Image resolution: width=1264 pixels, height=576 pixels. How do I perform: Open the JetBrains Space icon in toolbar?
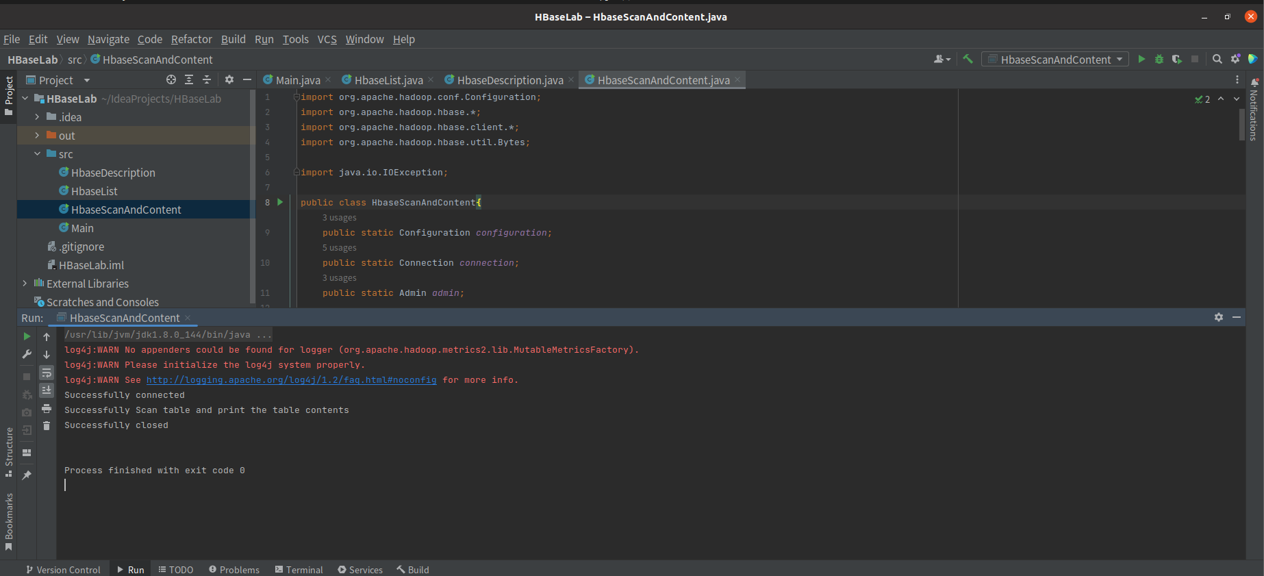point(1252,59)
